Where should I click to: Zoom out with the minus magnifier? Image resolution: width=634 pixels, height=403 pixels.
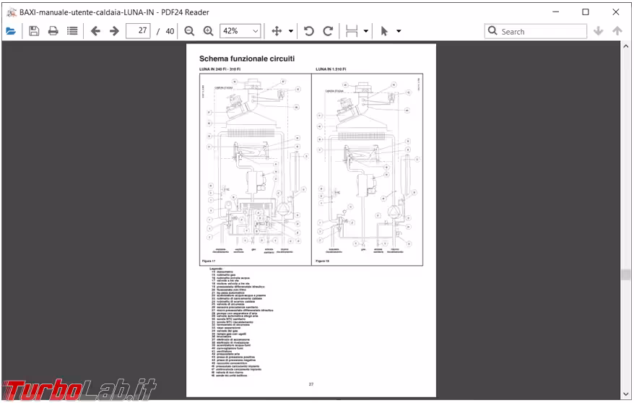click(x=189, y=31)
